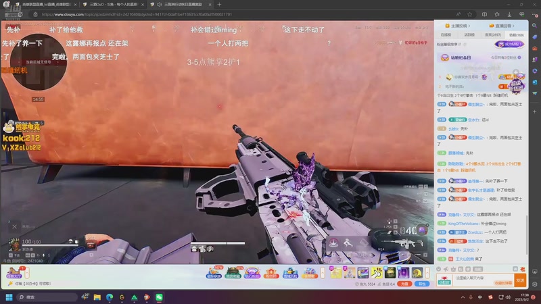This screenshot has width=541, height=304.
Task: Send the purple card gift item
Action: pos(403,273)
